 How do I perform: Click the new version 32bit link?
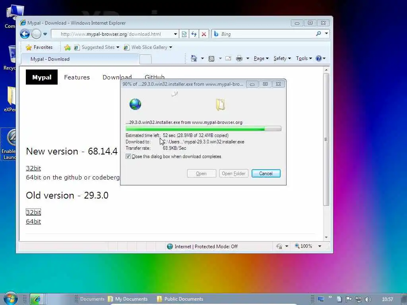point(33,168)
